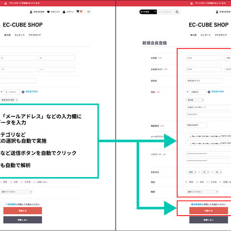This screenshot has width=231, height=231.
Task: Open the 新入荷 menu on the left page
Action: 7,35
